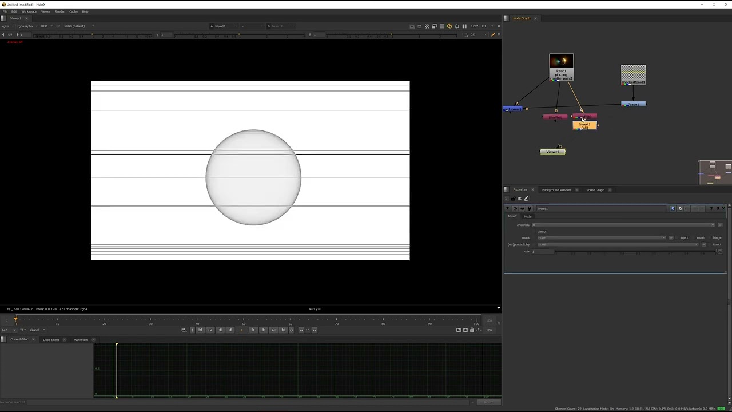The width and height of the screenshot is (732, 412).
Task: Play forward in the viewer timeline
Action: 253,330
